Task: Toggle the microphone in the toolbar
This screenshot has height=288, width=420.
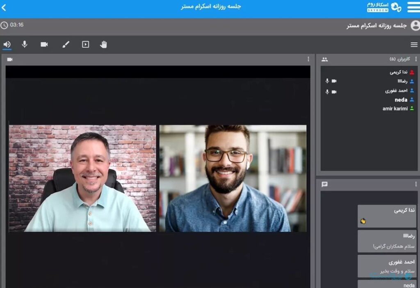Action: [25, 44]
